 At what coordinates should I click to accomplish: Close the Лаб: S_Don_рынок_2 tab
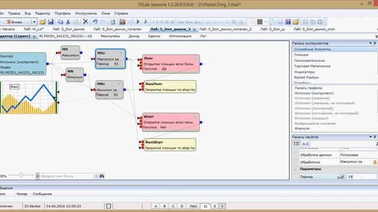(194, 29)
